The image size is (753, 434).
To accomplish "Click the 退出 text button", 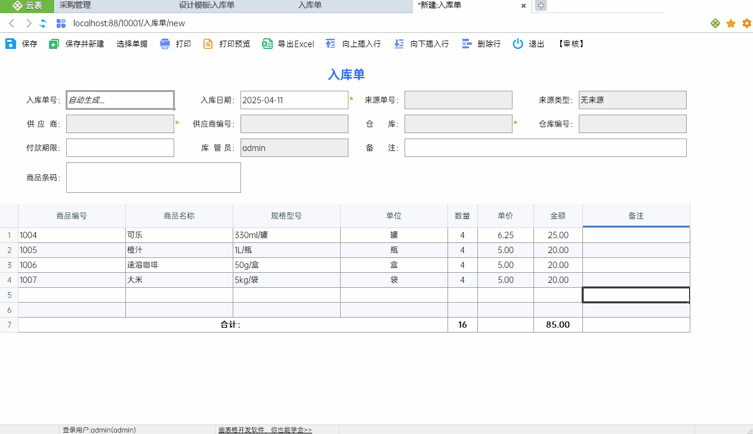I will pyautogui.click(x=536, y=44).
